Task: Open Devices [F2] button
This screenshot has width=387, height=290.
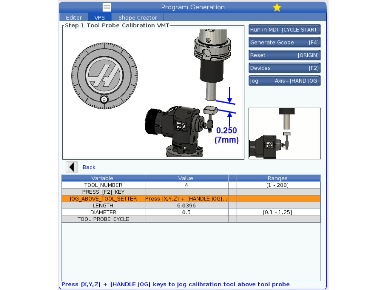Action: 284,68
